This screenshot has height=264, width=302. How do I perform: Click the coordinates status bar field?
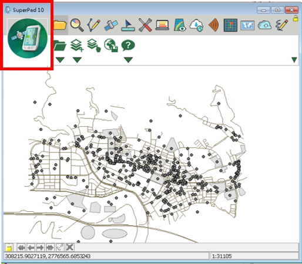pos(106,256)
